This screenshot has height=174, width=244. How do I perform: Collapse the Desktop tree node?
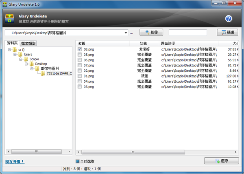pos(26,64)
